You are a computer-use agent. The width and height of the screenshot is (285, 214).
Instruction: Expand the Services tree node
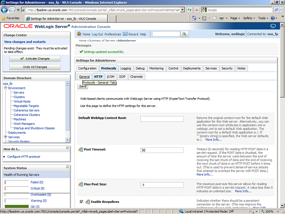coord(5,137)
